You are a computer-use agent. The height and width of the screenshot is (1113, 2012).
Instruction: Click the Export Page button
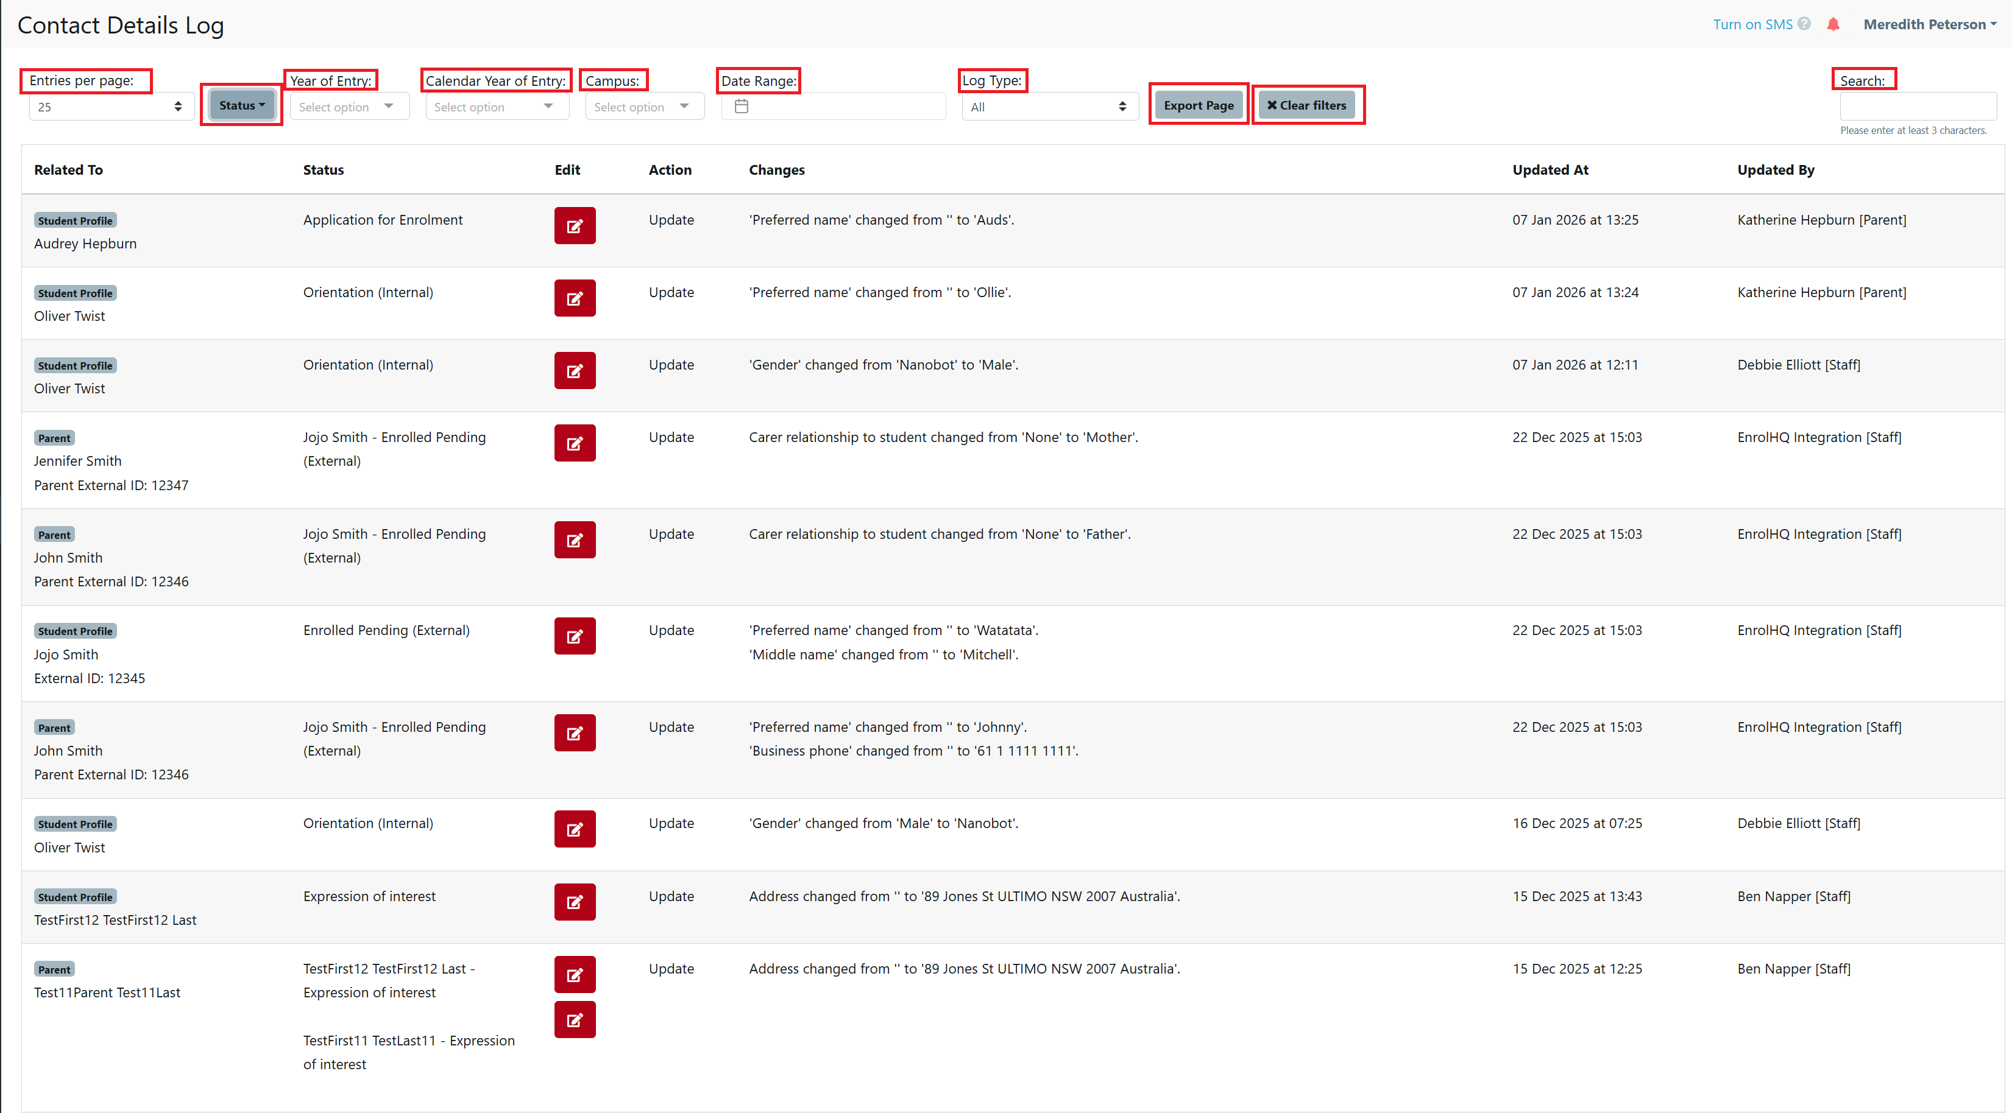pos(1199,105)
